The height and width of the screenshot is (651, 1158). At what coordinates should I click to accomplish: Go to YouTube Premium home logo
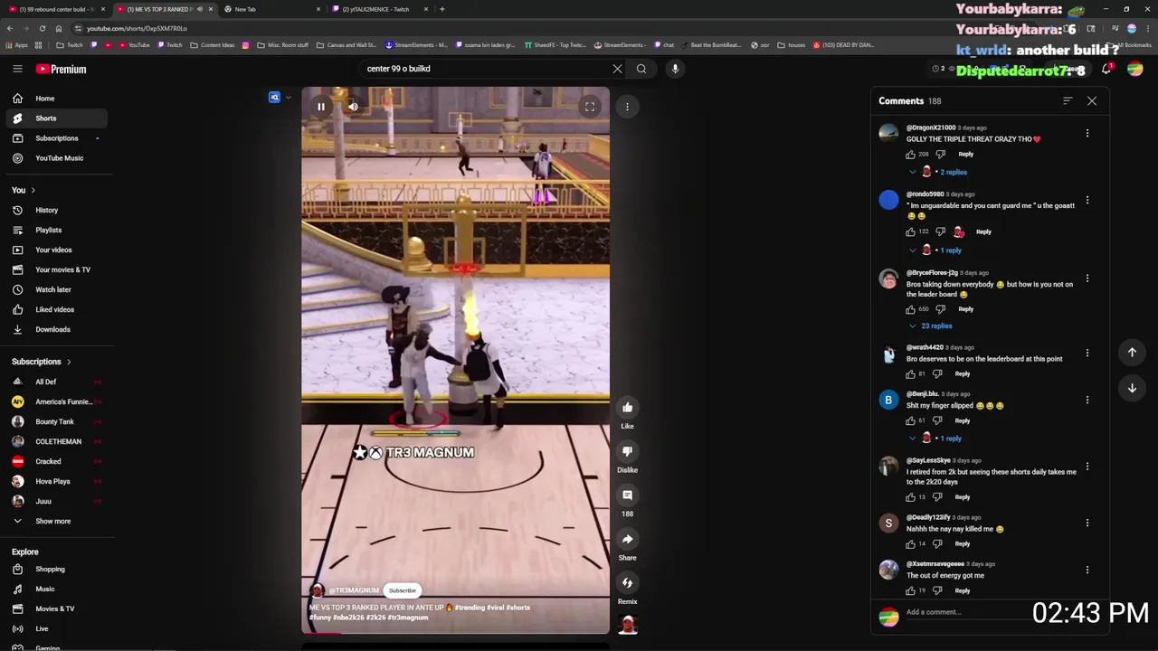(x=61, y=69)
